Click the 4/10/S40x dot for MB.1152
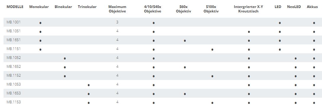 153,76
